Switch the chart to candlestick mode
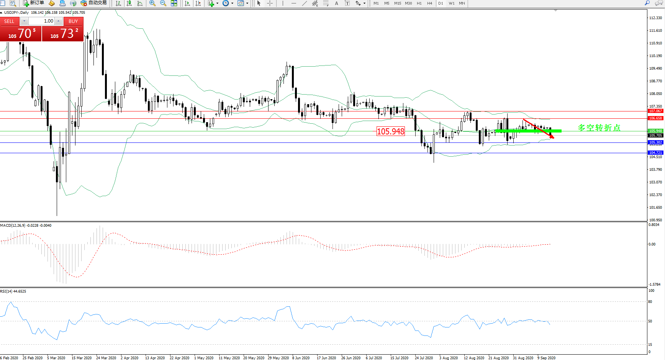 tap(129, 3)
